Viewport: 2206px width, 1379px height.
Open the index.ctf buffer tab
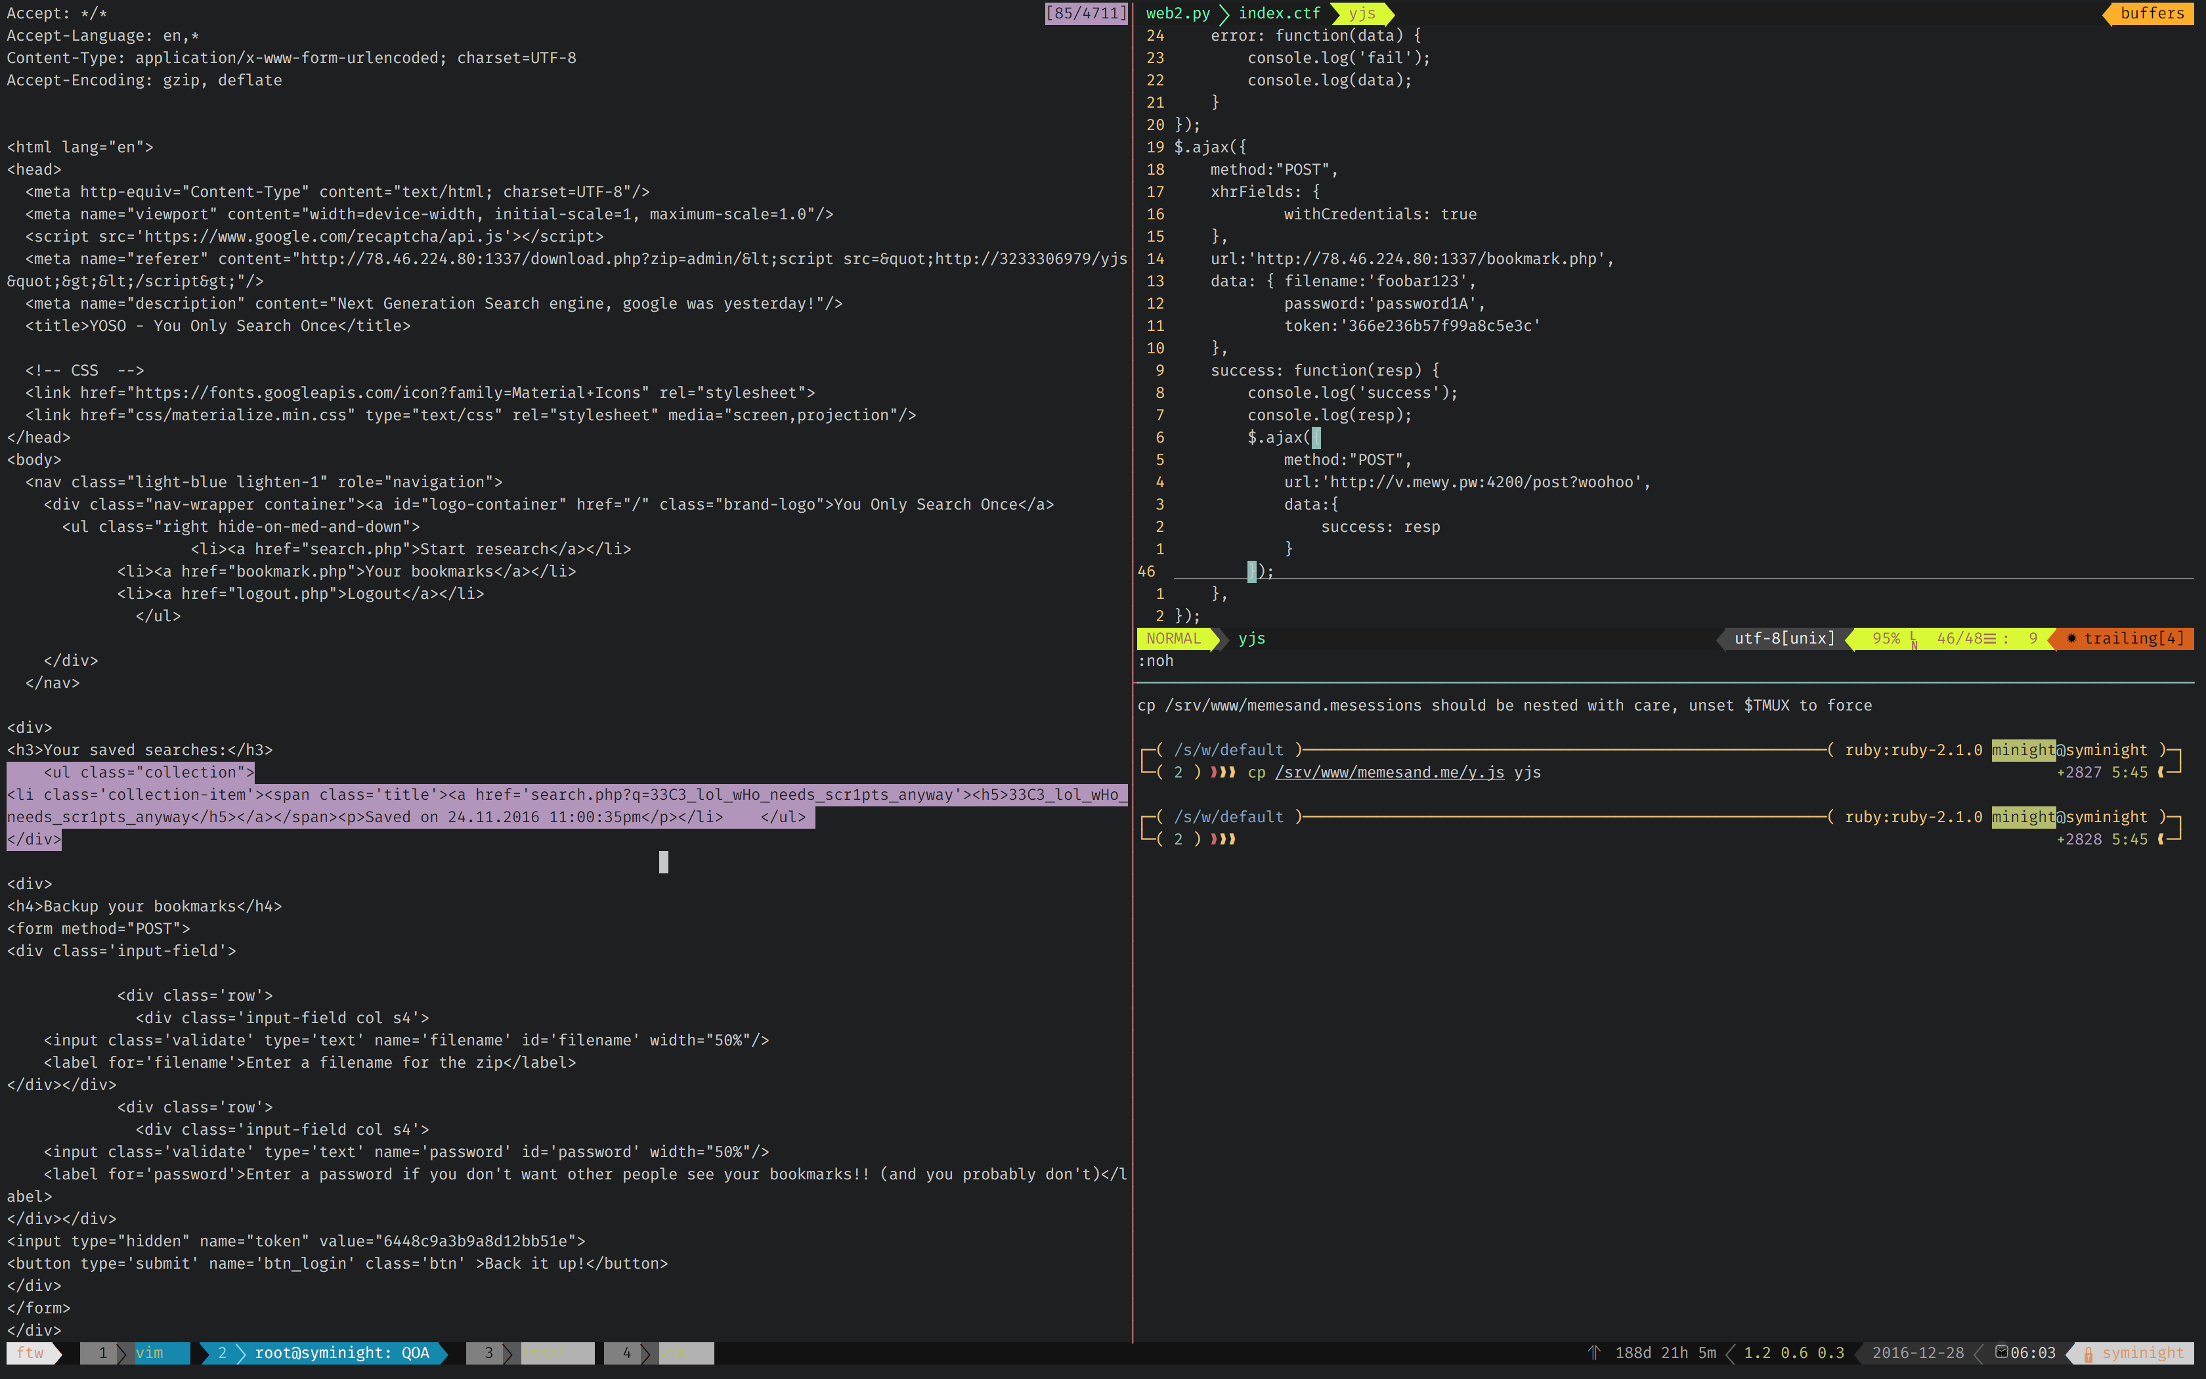pyautogui.click(x=1278, y=12)
